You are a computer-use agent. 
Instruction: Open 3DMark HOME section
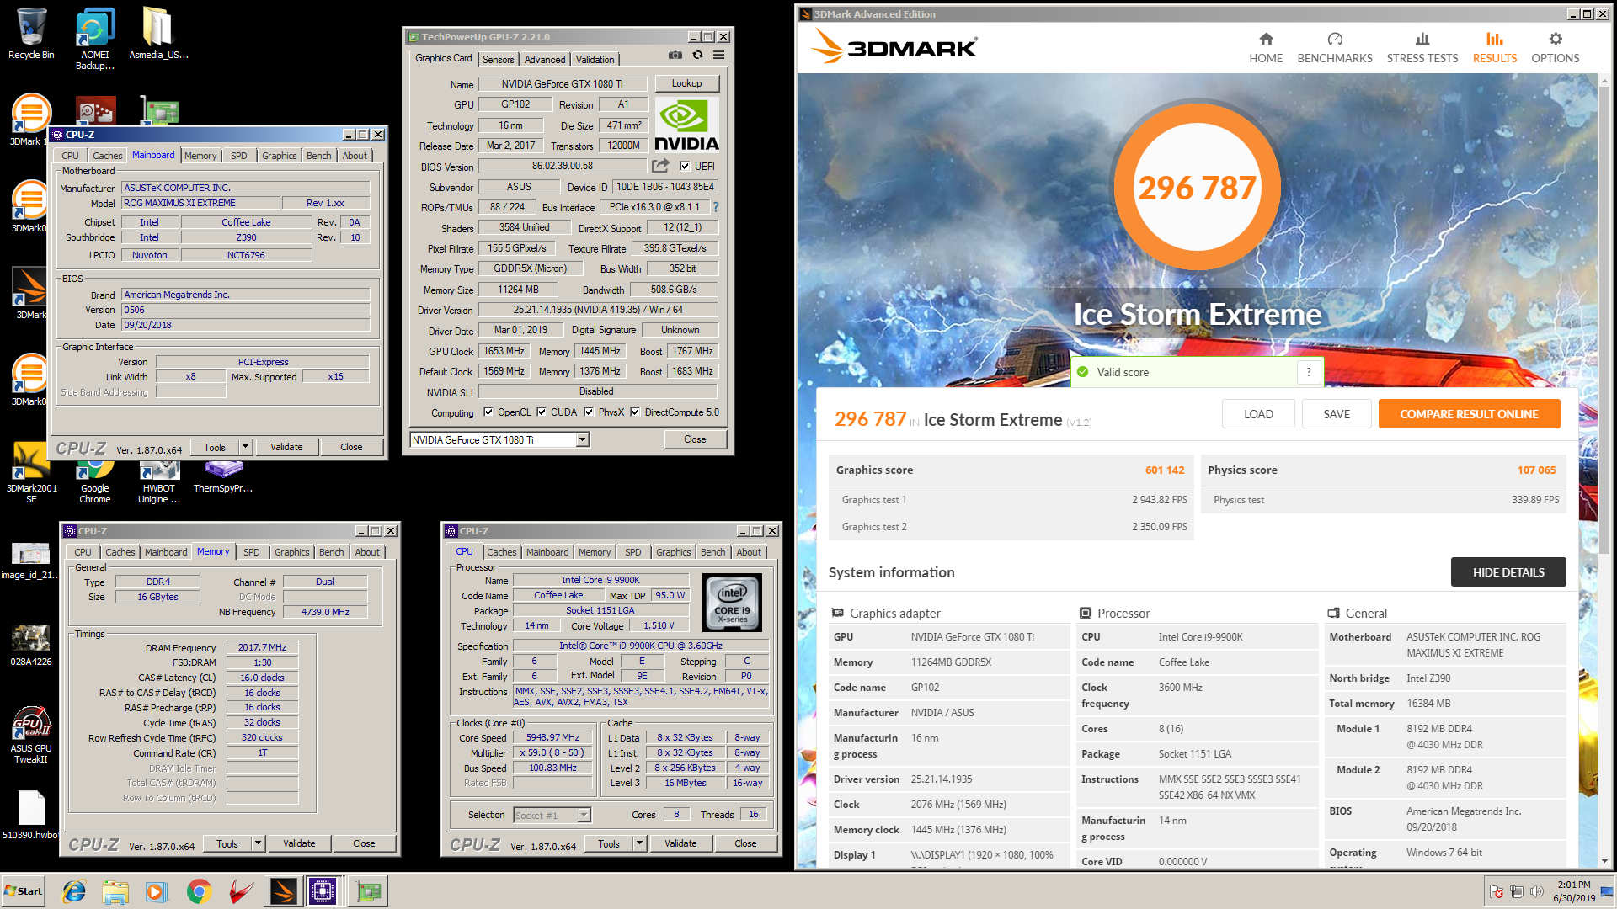[1265, 48]
